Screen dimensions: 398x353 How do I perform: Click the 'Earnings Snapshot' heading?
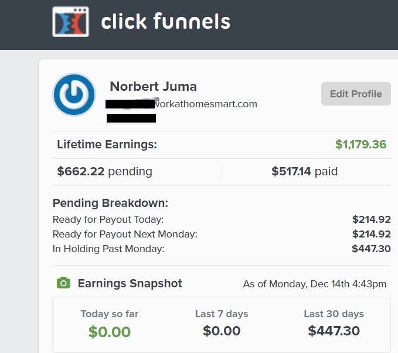pos(130,283)
